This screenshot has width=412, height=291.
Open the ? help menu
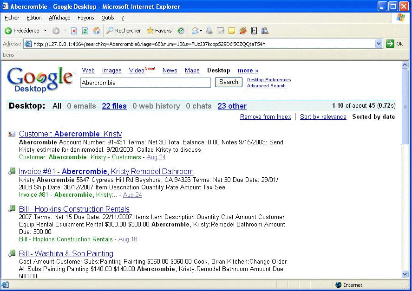point(123,18)
